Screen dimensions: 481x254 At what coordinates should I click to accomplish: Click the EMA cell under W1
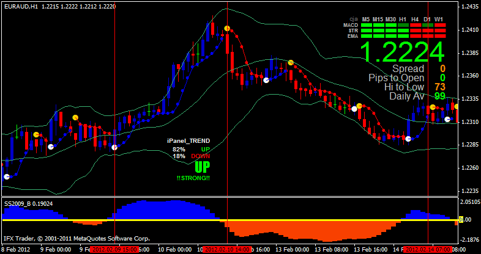tap(440, 36)
